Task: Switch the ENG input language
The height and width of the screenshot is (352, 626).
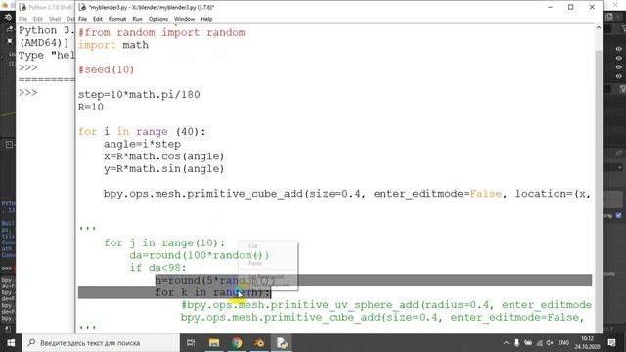Action: (x=563, y=343)
